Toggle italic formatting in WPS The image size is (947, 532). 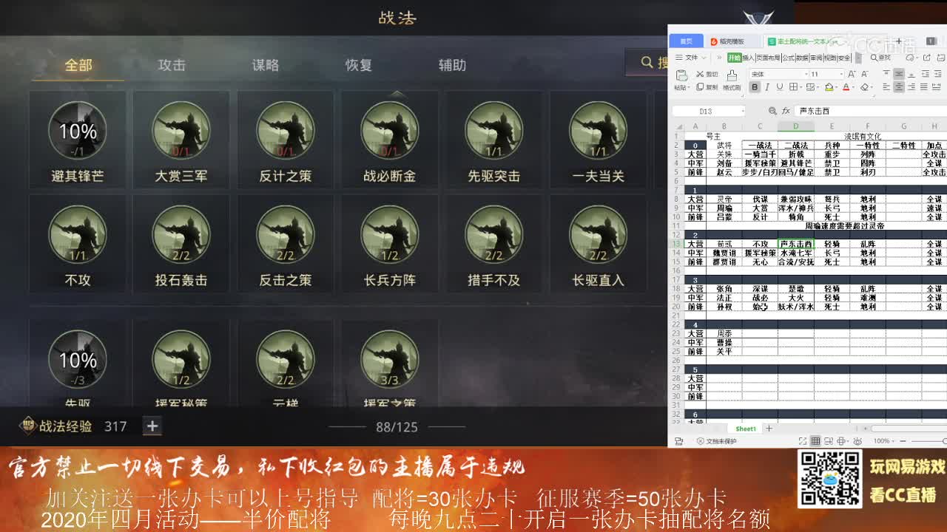[x=767, y=87]
